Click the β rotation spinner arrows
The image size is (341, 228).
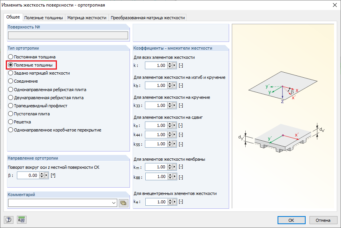coord(42,175)
